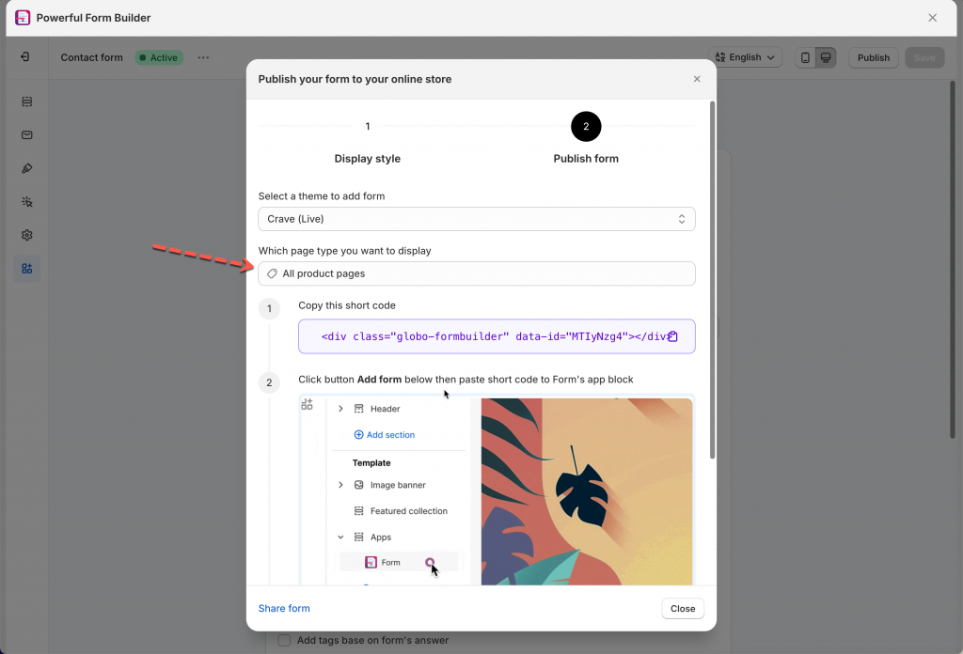Screen dimensions: 963x654
Task: Switch to mobile preview
Action: [805, 57]
